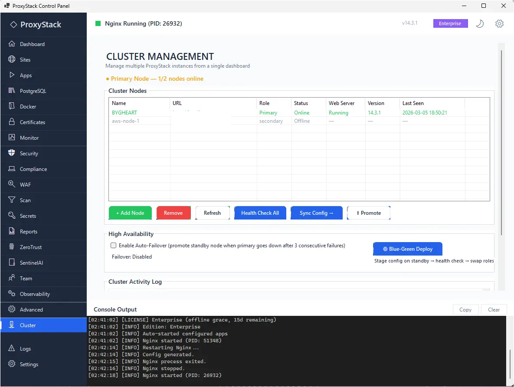Click the Security shield icon
The image size is (514, 387).
tap(12, 153)
